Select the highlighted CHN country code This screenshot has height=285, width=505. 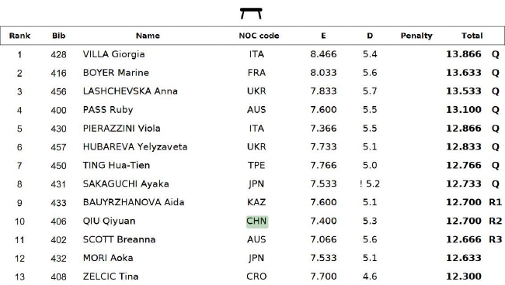click(257, 221)
